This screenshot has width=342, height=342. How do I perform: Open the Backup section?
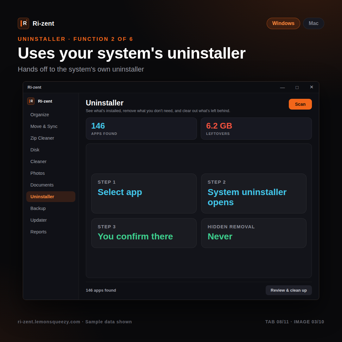(51, 208)
